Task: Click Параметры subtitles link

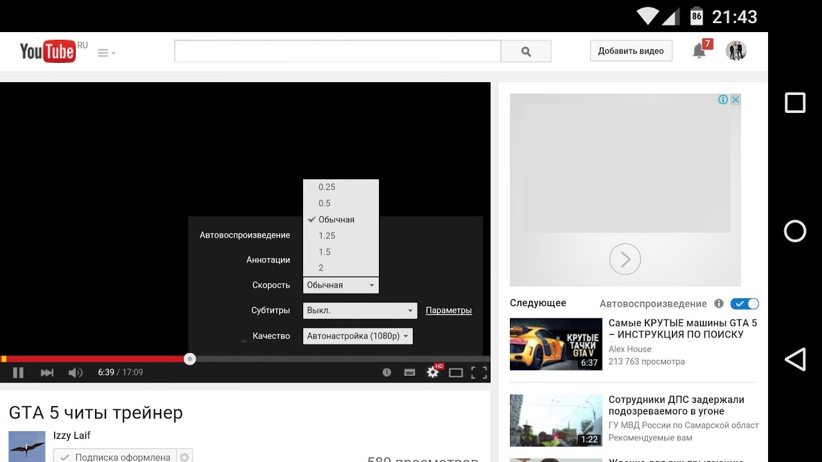Action: click(449, 311)
